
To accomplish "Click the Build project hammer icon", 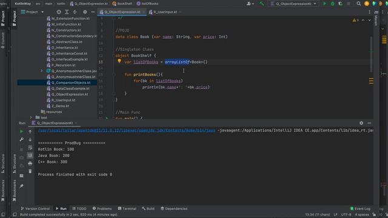I will pyautogui.click(x=261, y=4).
